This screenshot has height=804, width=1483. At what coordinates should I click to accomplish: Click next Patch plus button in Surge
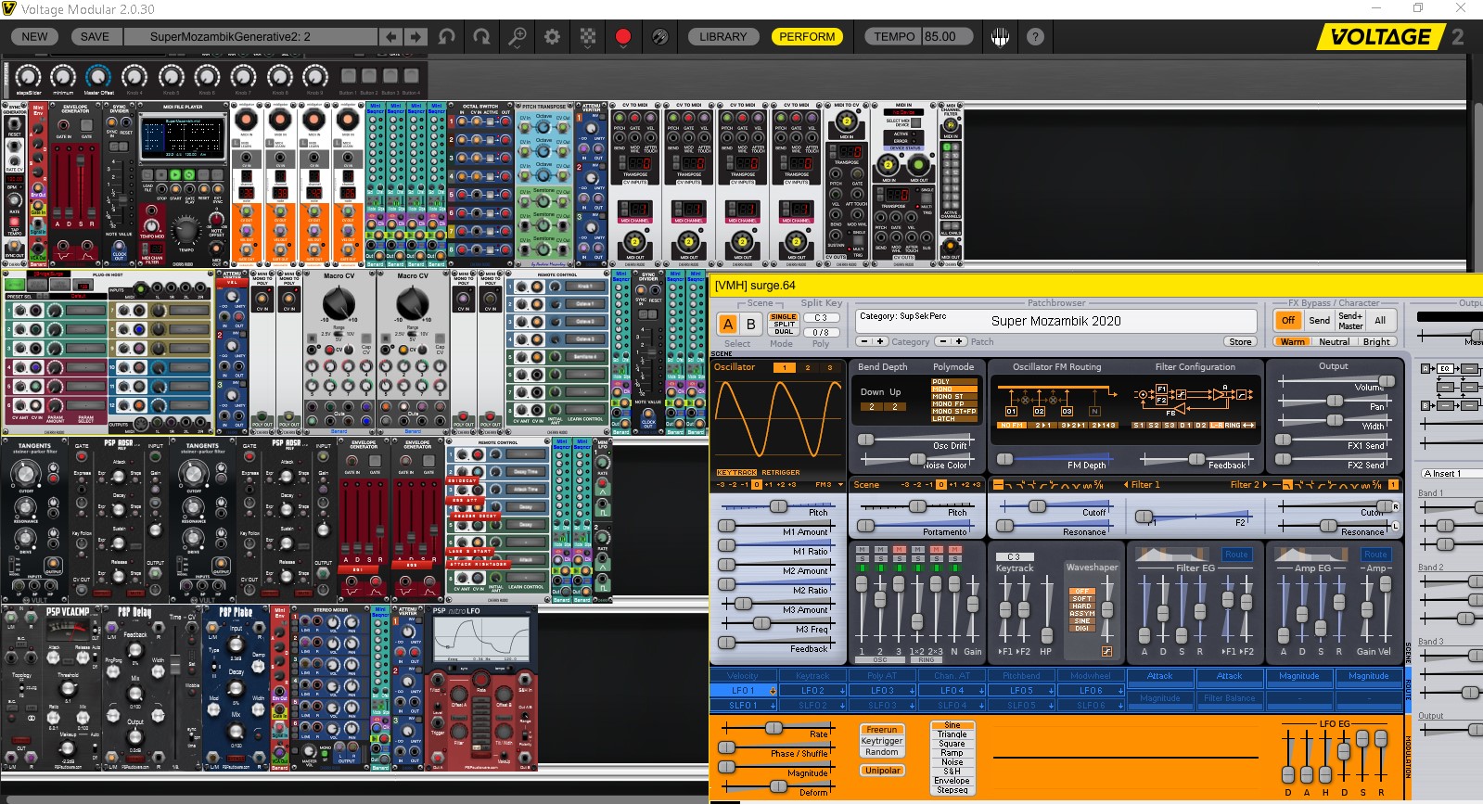pyautogui.click(x=959, y=341)
